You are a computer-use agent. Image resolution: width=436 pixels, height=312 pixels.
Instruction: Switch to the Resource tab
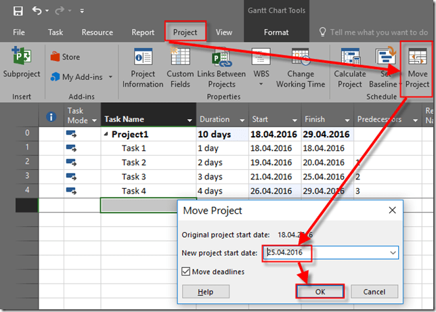[x=97, y=32]
